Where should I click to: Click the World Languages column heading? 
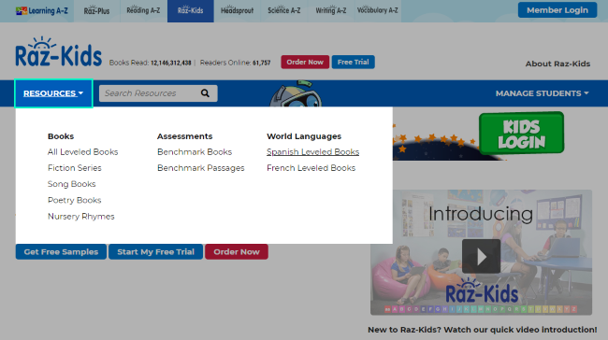[304, 136]
